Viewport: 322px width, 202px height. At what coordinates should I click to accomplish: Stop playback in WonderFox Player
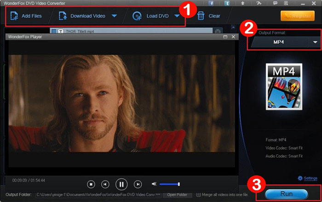point(91,185)
